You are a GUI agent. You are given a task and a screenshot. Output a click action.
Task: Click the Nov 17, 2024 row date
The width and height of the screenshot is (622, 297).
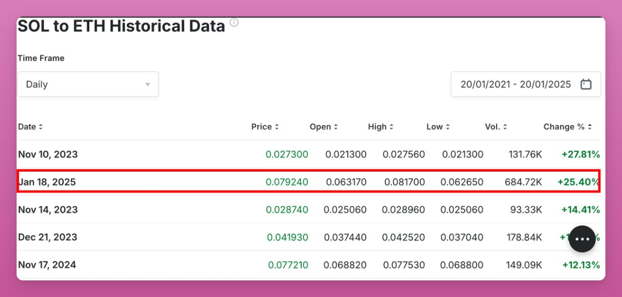coord(47,265)
